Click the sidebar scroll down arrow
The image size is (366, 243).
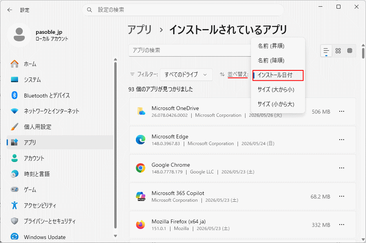click(115, 236)
